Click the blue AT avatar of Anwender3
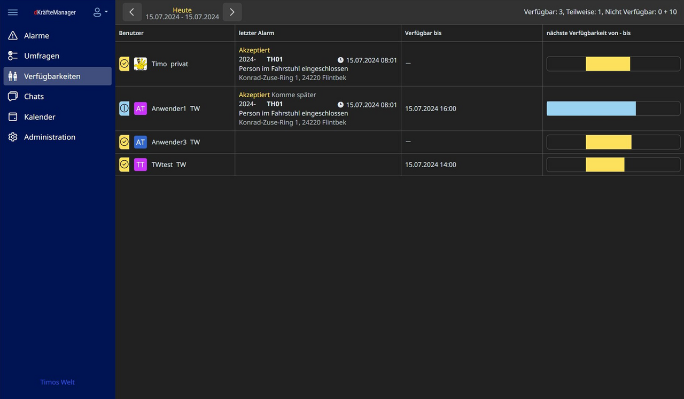 140,142
